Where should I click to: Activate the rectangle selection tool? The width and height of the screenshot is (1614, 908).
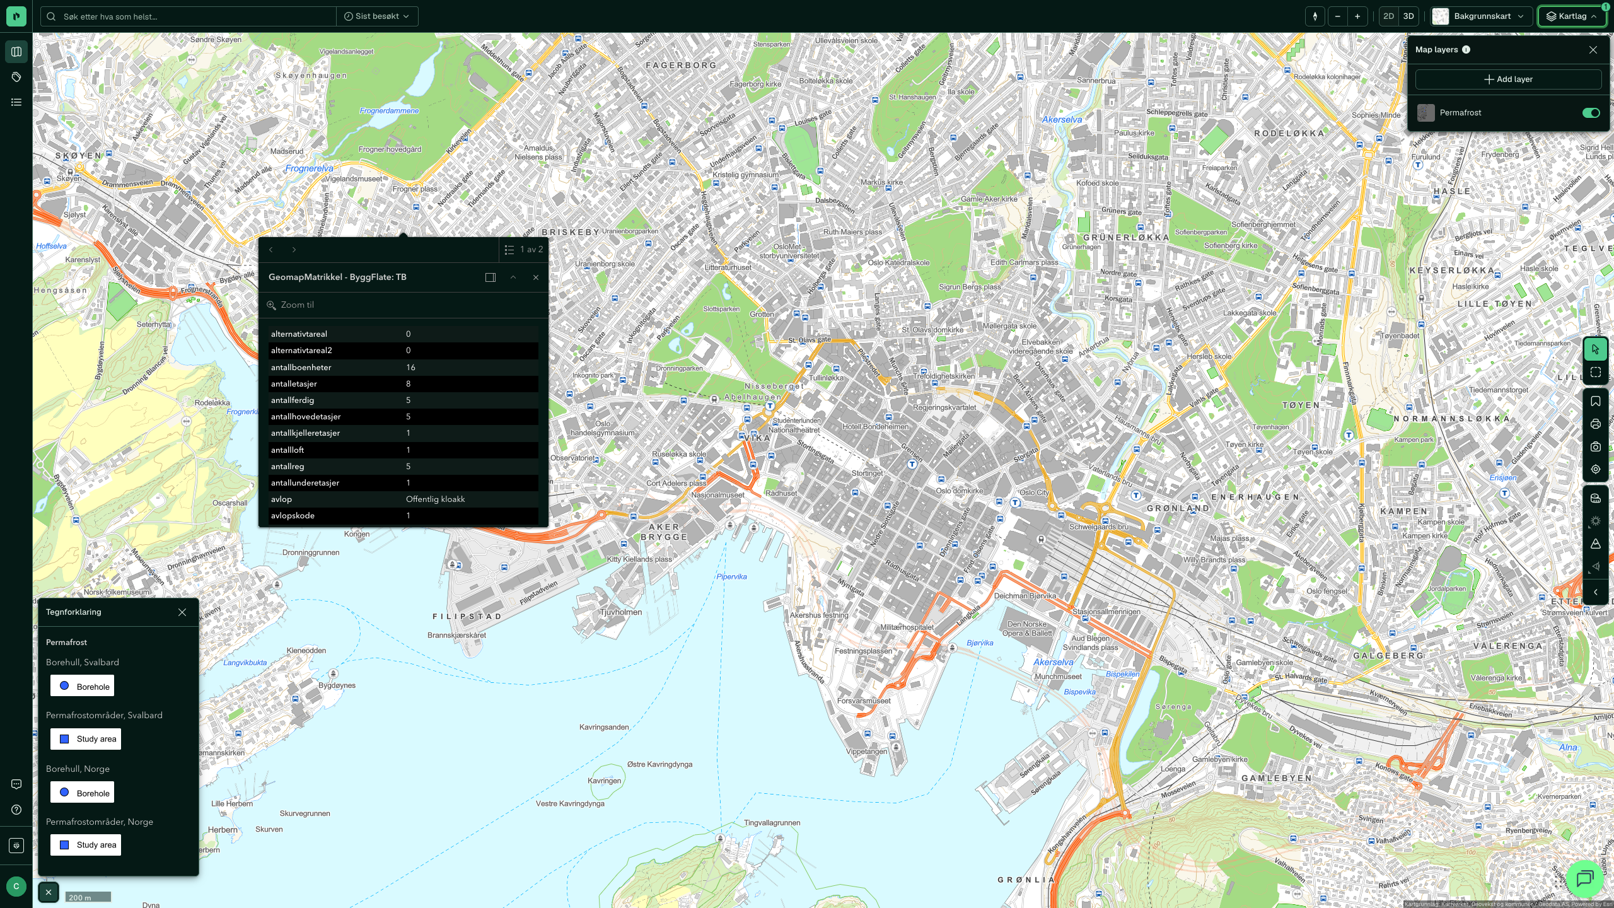click(x=1596, y=373)
